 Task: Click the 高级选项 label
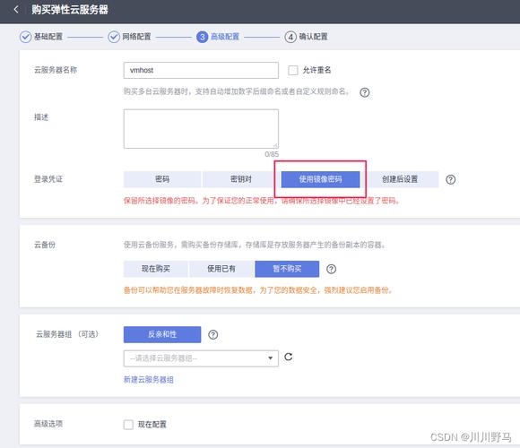click(x=48, y=424)
